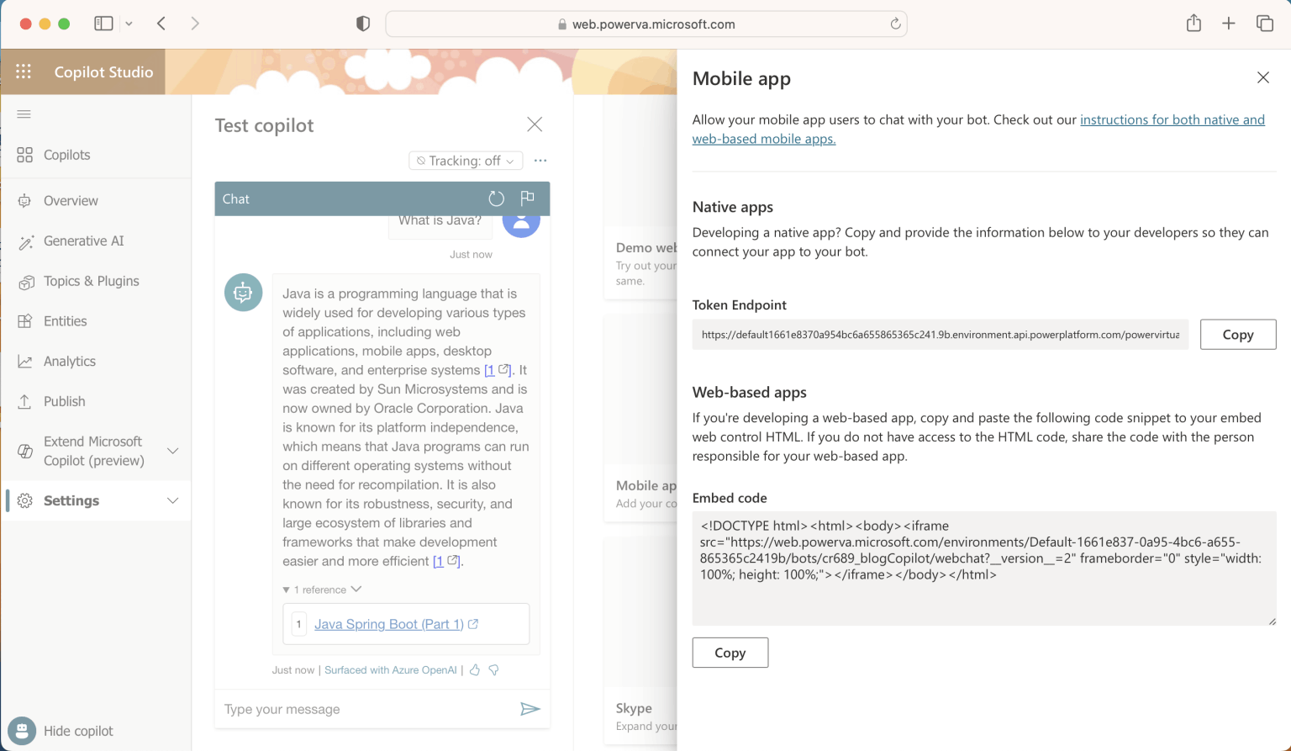1291x751 pixels.
Task: Copy the Embed code snippet
Action: click(x=730, y=653)
